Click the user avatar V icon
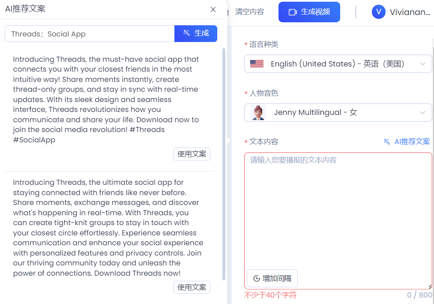The image size is (434, 304). tap(378, 12)
